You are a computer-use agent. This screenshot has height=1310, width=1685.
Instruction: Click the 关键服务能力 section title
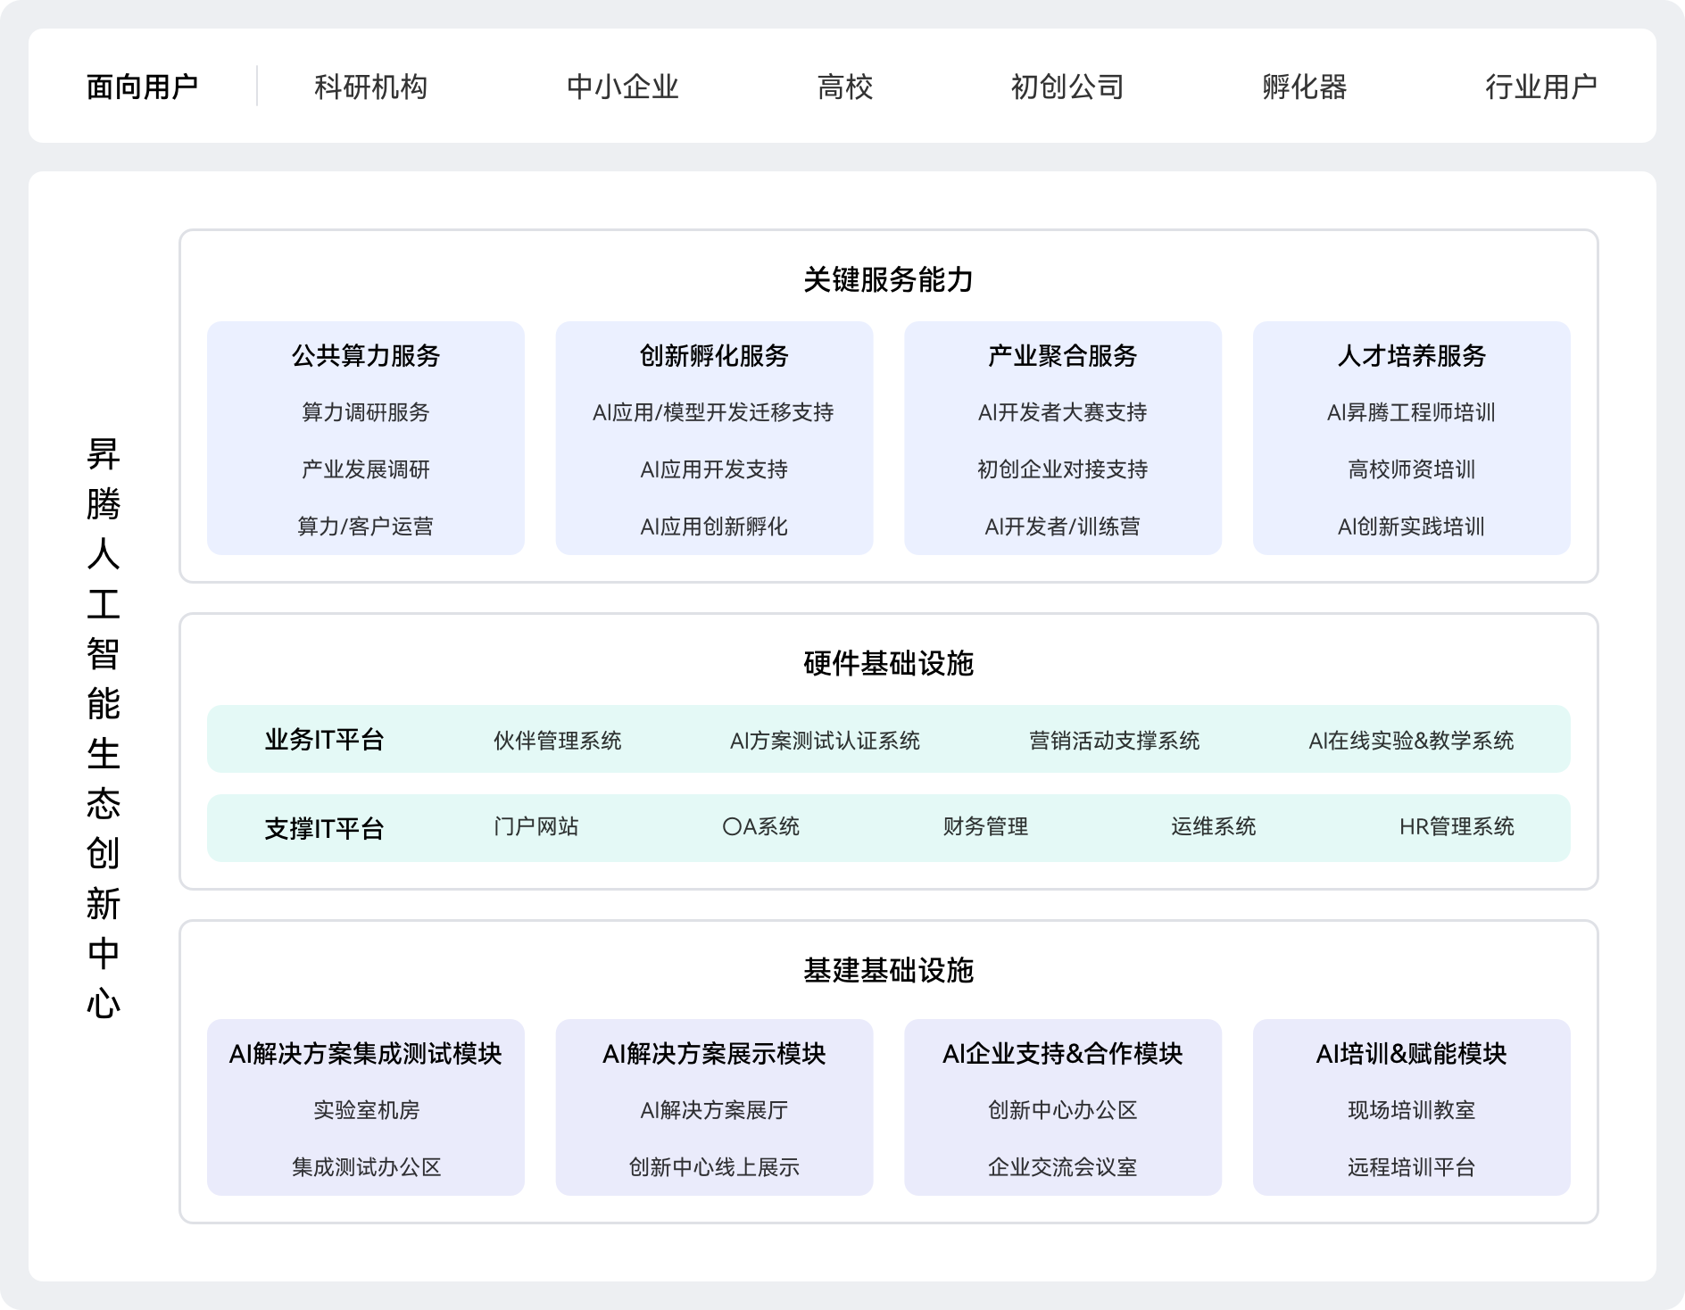coord(888,279)
